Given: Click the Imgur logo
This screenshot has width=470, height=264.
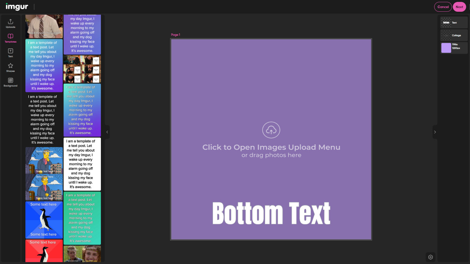Looking at the screenshot, I should 17,7.
